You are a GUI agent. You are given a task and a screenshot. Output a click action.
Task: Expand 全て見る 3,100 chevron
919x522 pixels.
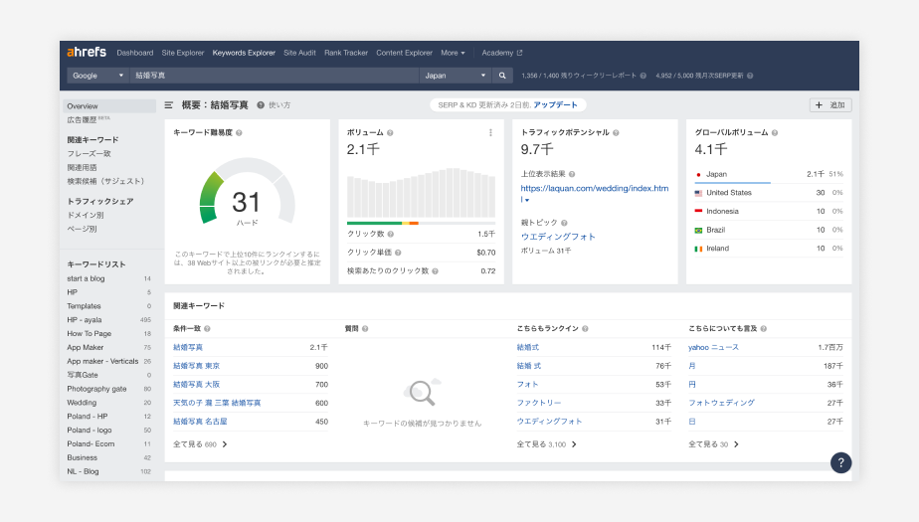coord(574,444)
